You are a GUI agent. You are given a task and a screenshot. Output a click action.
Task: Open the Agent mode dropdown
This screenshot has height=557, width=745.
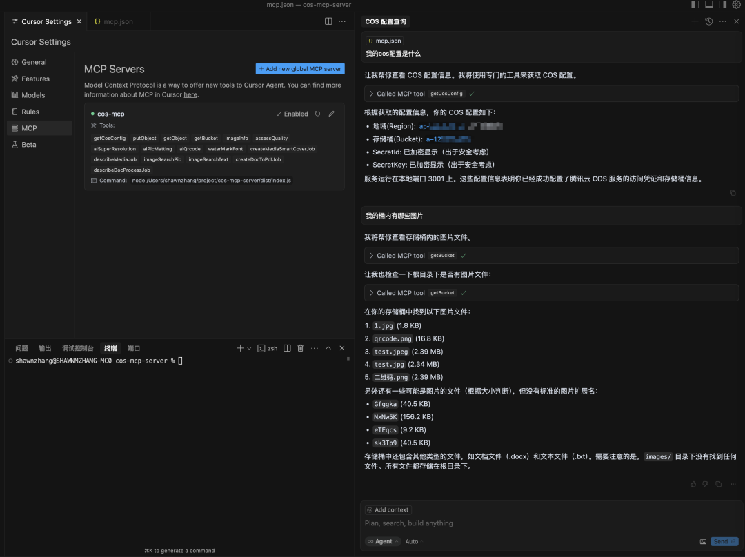(x=383, y=541)
